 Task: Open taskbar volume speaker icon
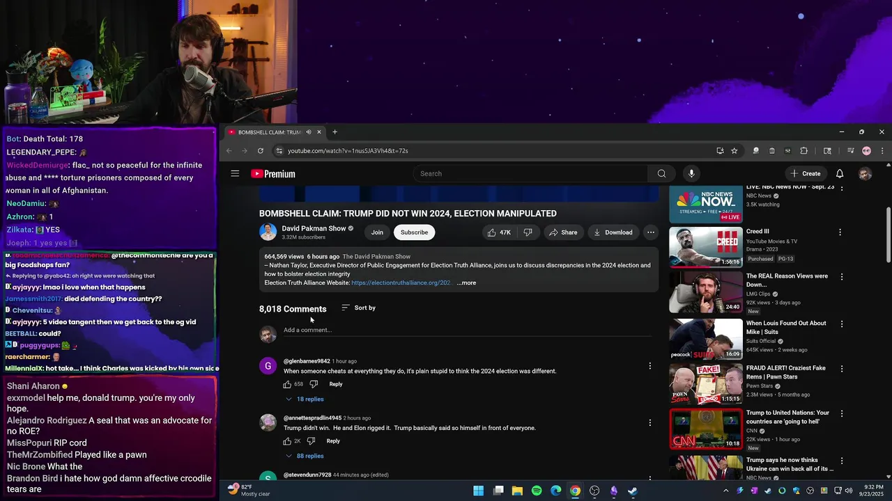pyautogui.click(x=848, y=491)
